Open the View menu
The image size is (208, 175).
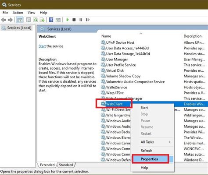click(31, 13)
